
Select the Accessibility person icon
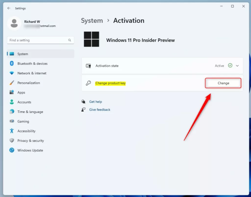coord(11,131)
